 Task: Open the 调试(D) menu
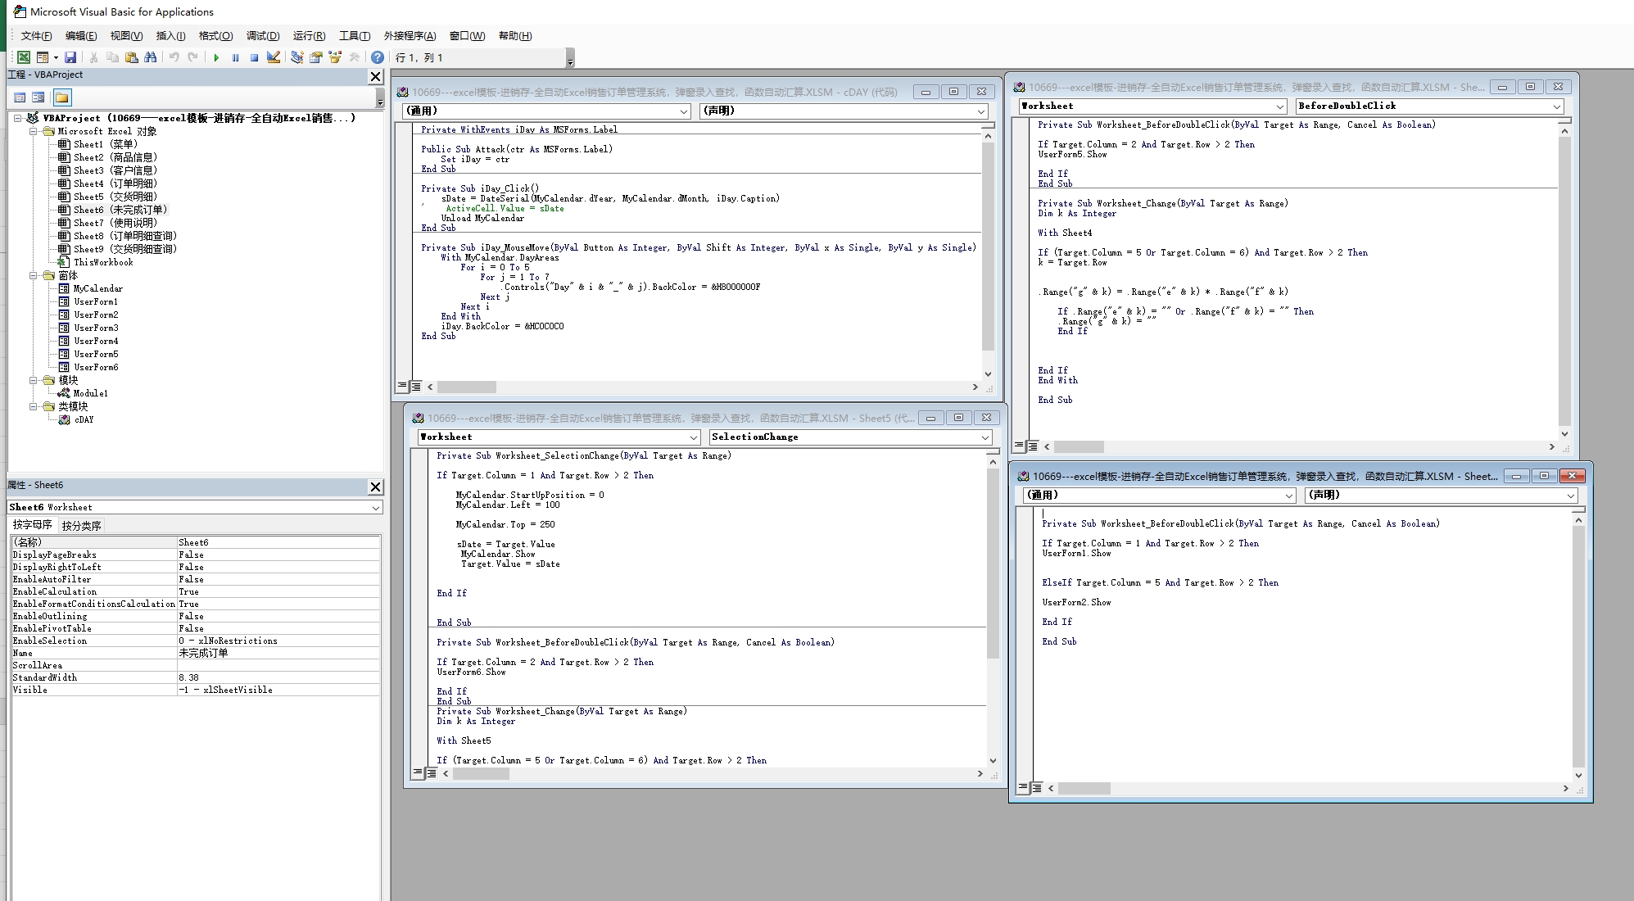[x=263, y=36]
